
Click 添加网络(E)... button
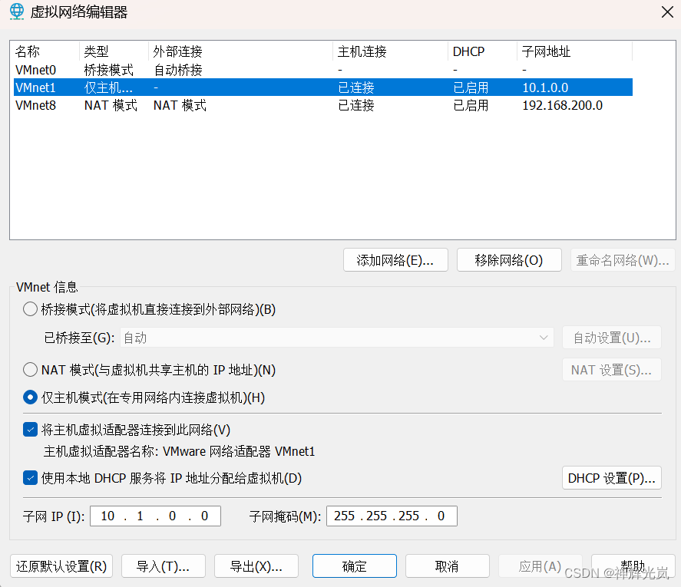pyautogui.click(x=396, y=260)
